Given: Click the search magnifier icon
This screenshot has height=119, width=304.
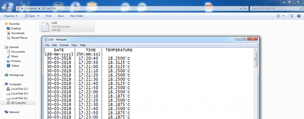Looking at the screenshot, I should click(x=301, y=9).
